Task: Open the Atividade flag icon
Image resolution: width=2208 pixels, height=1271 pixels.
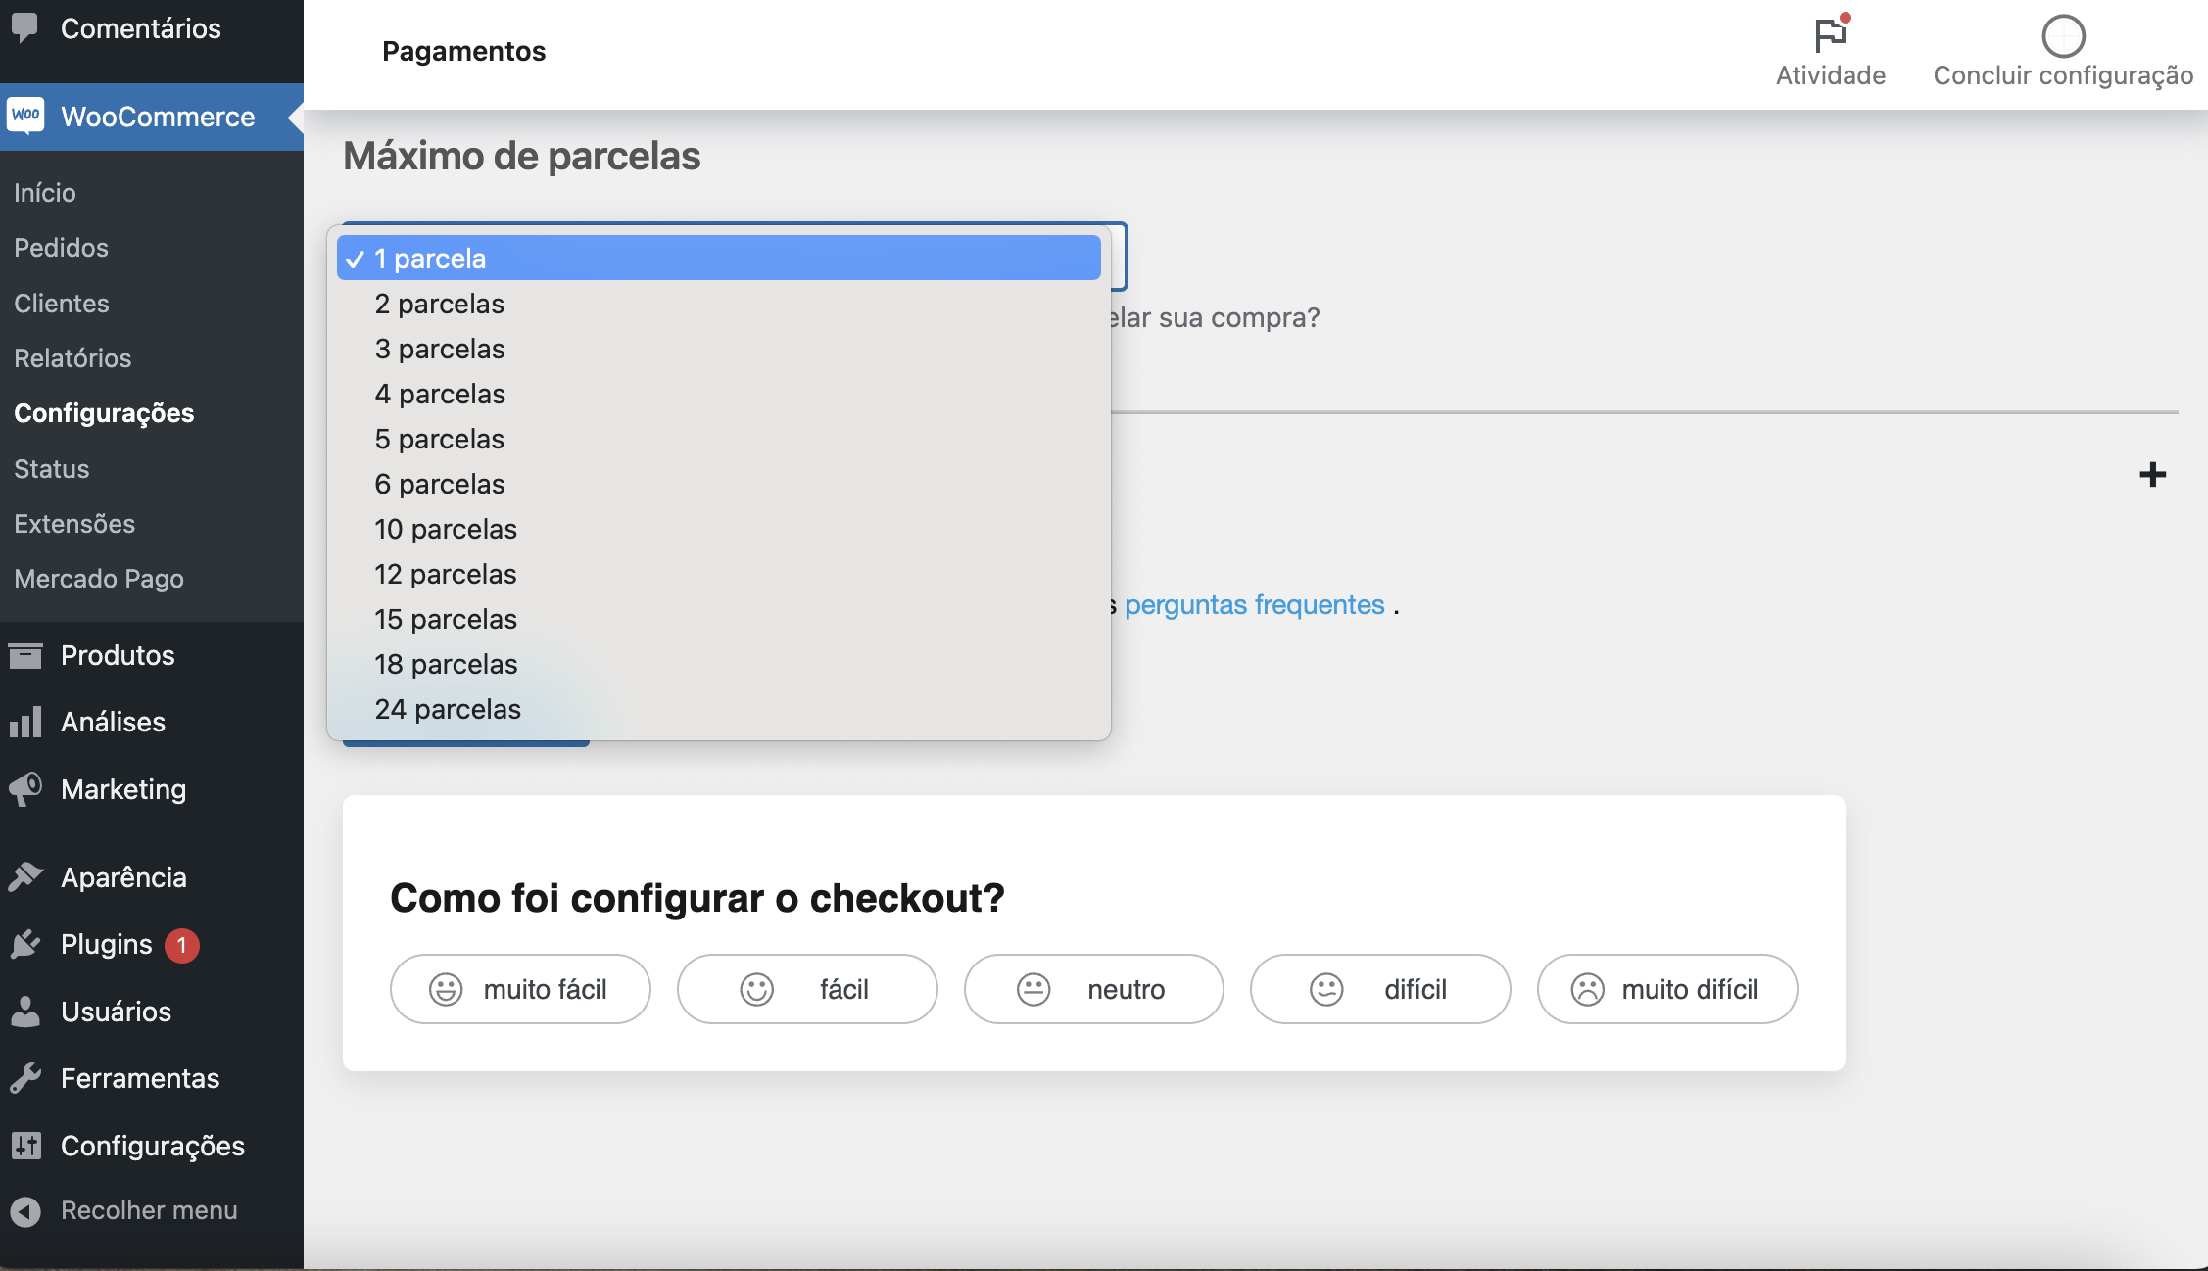Action: pyautogui.click(x=1830, y=33)
